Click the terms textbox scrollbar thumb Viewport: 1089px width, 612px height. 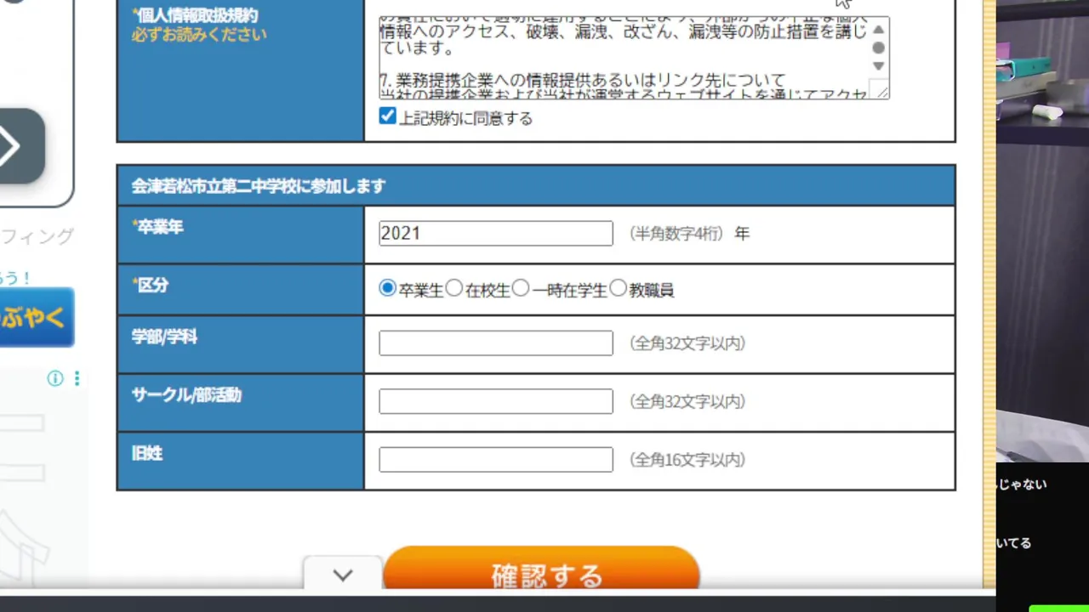pyautogui.click(x=879, y=48)
